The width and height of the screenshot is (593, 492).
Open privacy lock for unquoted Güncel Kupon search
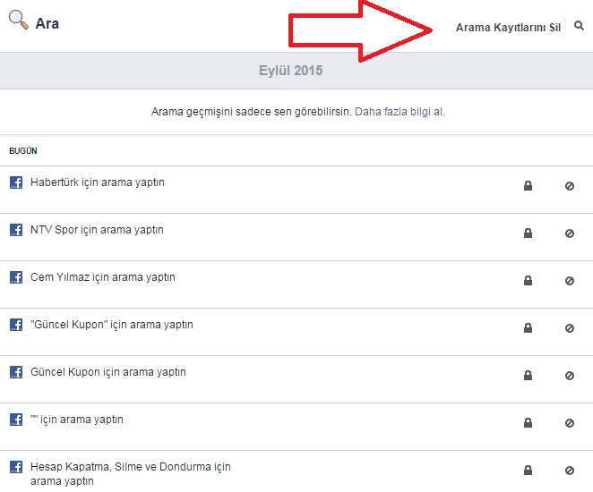point(528,376)
